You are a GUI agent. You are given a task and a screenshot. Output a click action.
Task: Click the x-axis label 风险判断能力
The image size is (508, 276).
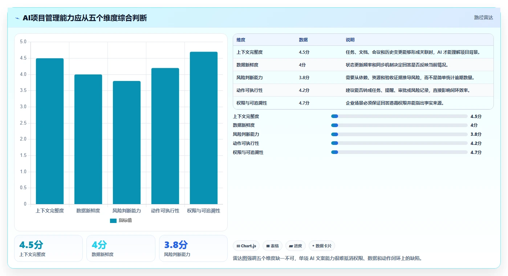127,211
